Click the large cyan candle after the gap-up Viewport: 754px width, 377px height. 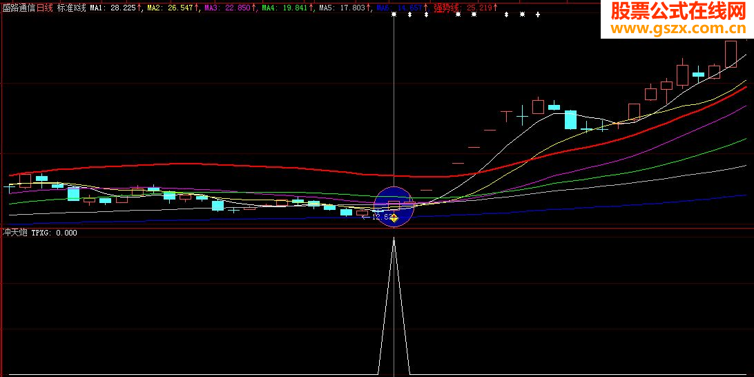570,119
